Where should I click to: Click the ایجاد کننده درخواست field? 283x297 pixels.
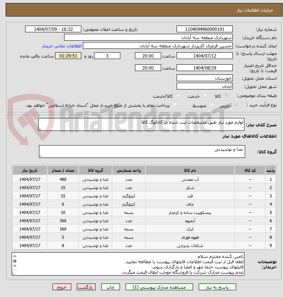point(158,46)
